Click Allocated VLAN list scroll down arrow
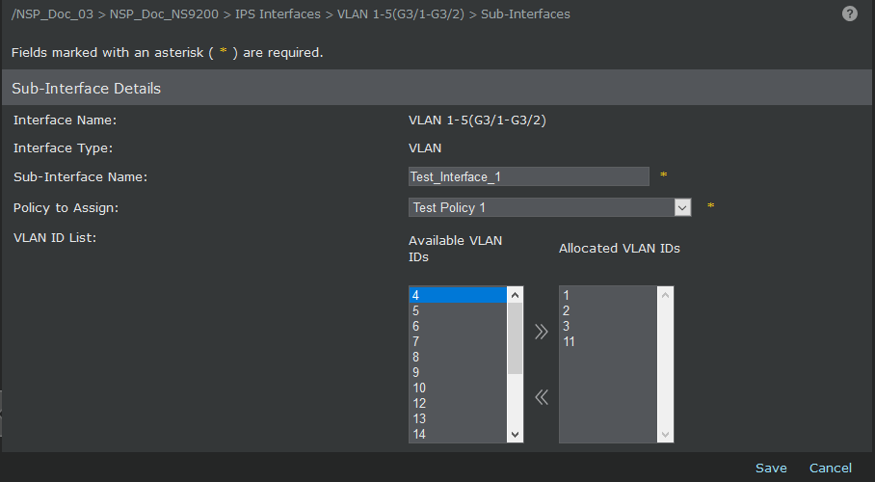This screenshot has height=482, width=875. click(x=665, y=434)
